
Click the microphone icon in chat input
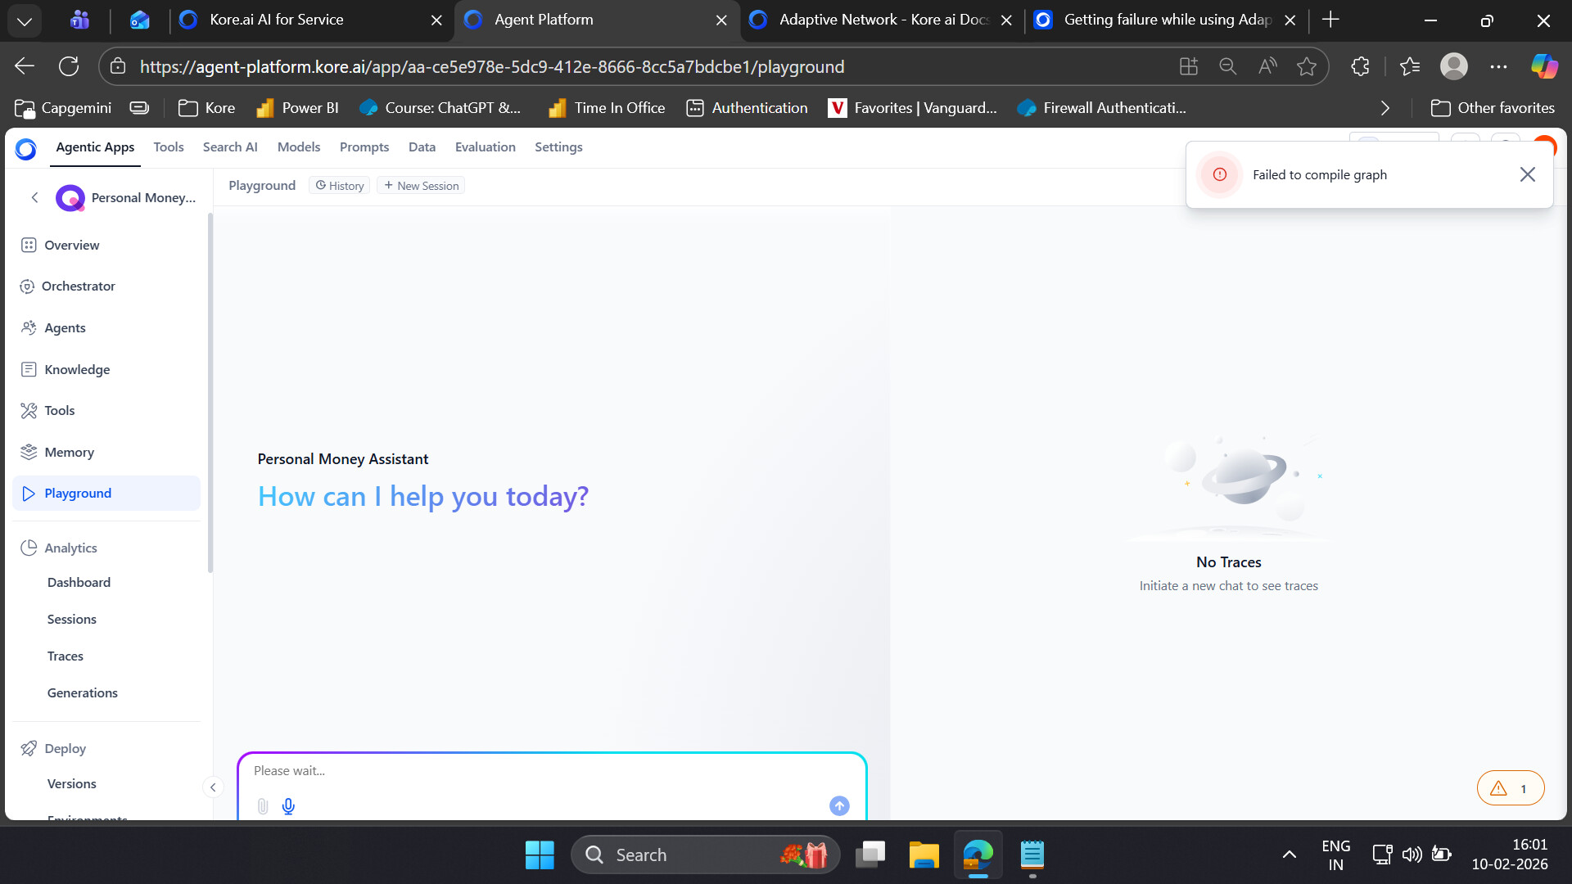click(x=288, y=806)
